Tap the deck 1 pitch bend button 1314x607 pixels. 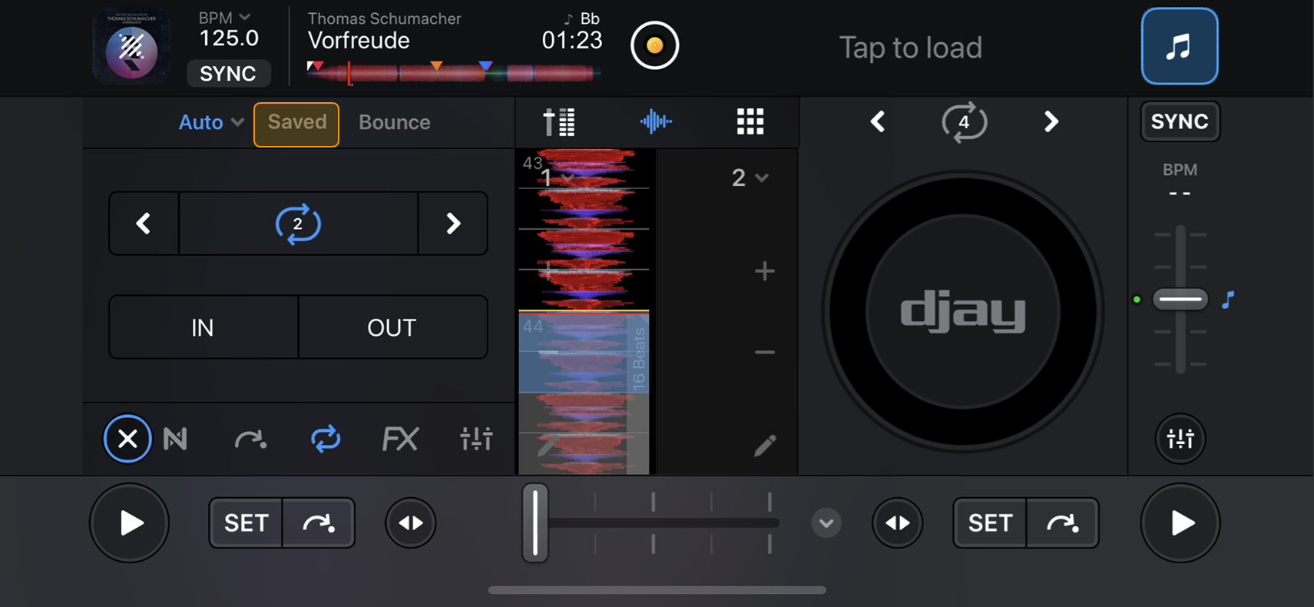(410, 523)
